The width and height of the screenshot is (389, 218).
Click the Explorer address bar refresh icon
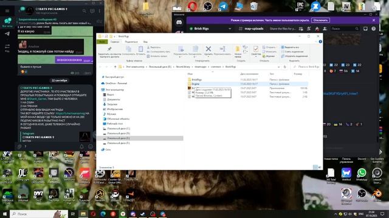click(x=285, y=67)
